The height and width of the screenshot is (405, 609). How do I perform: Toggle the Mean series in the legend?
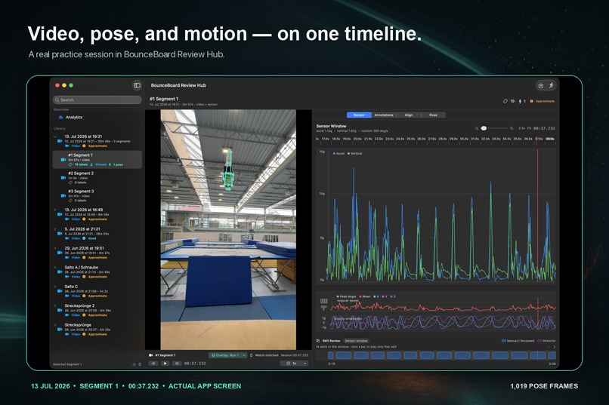(x=365, y=296)
